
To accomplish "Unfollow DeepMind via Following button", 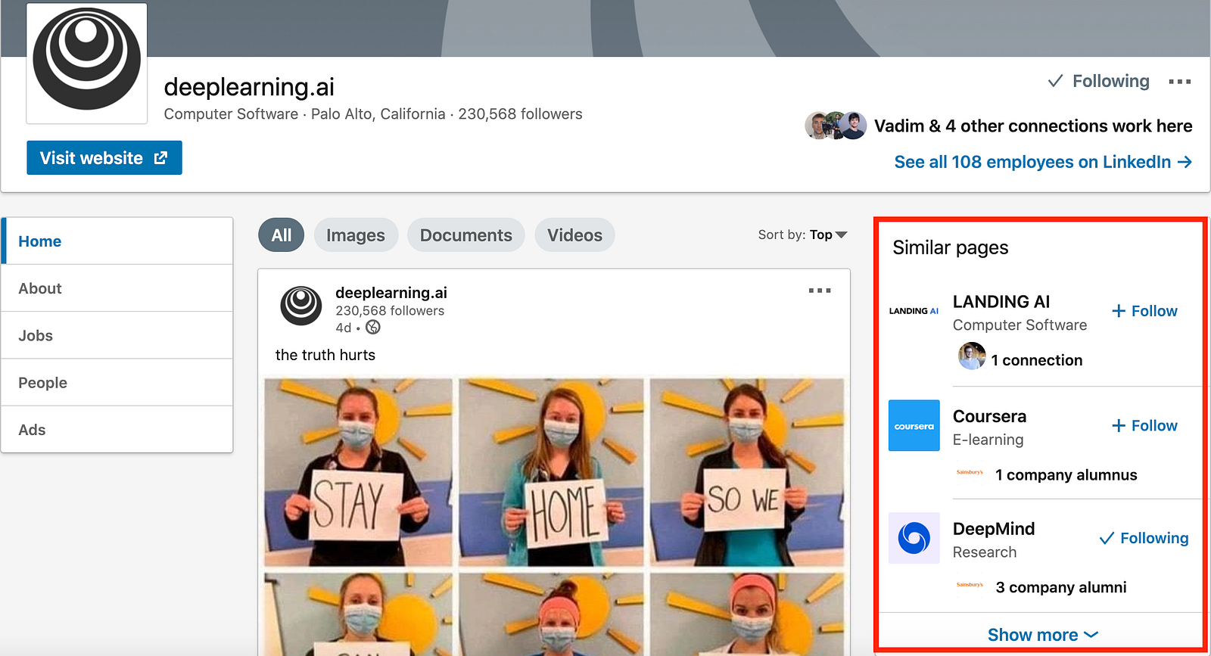I will tap(1144, 538).
